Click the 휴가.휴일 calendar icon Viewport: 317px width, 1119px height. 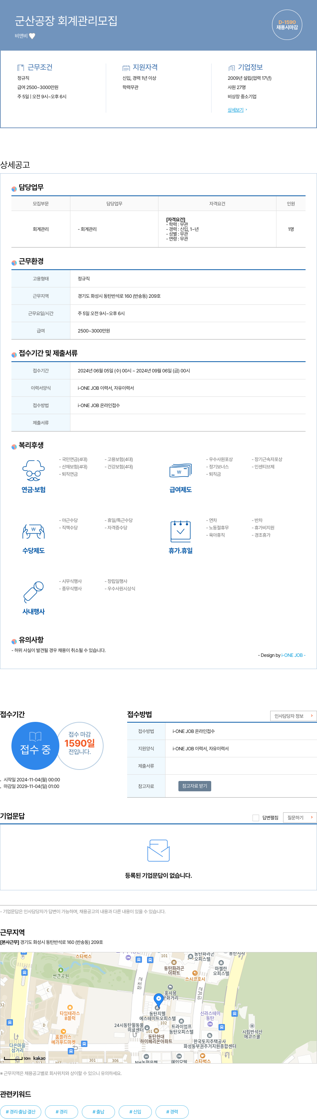point(180,531)
